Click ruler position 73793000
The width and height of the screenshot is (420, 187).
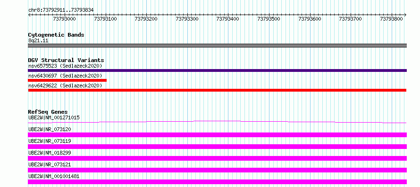(x=65, y=19)
